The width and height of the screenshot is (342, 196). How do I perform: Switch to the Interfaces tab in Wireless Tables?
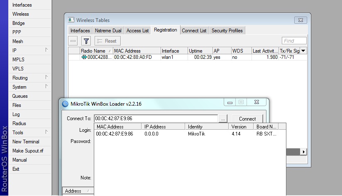[x=80, y=31]
